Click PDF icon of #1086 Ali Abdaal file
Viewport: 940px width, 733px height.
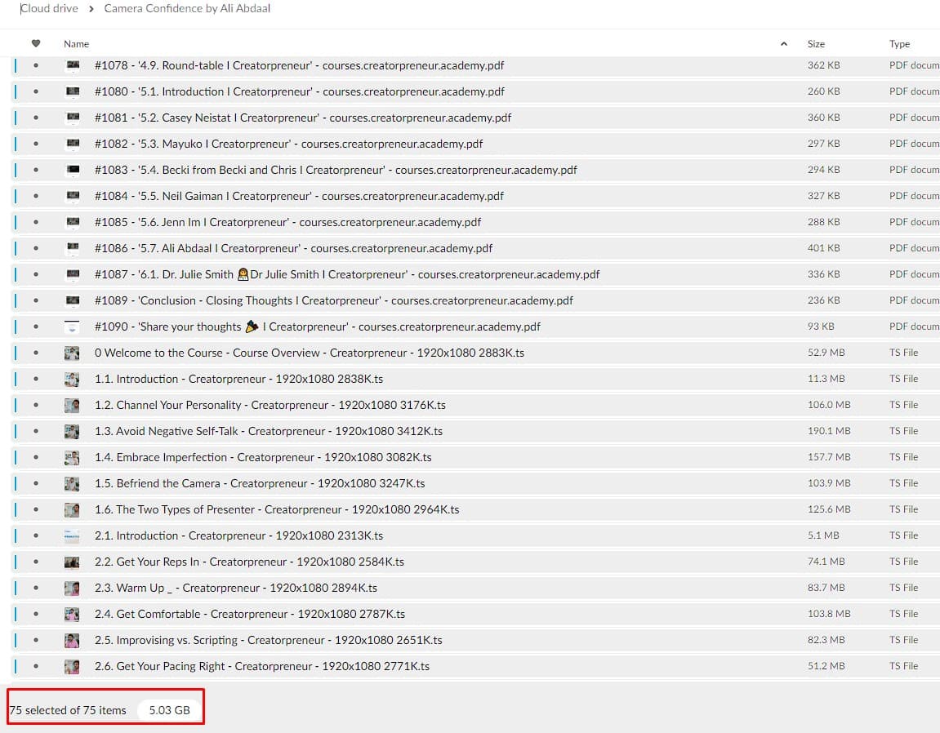73,248
